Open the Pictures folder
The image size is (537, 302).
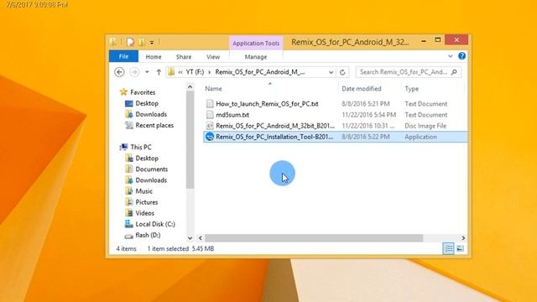coord(147,202)
